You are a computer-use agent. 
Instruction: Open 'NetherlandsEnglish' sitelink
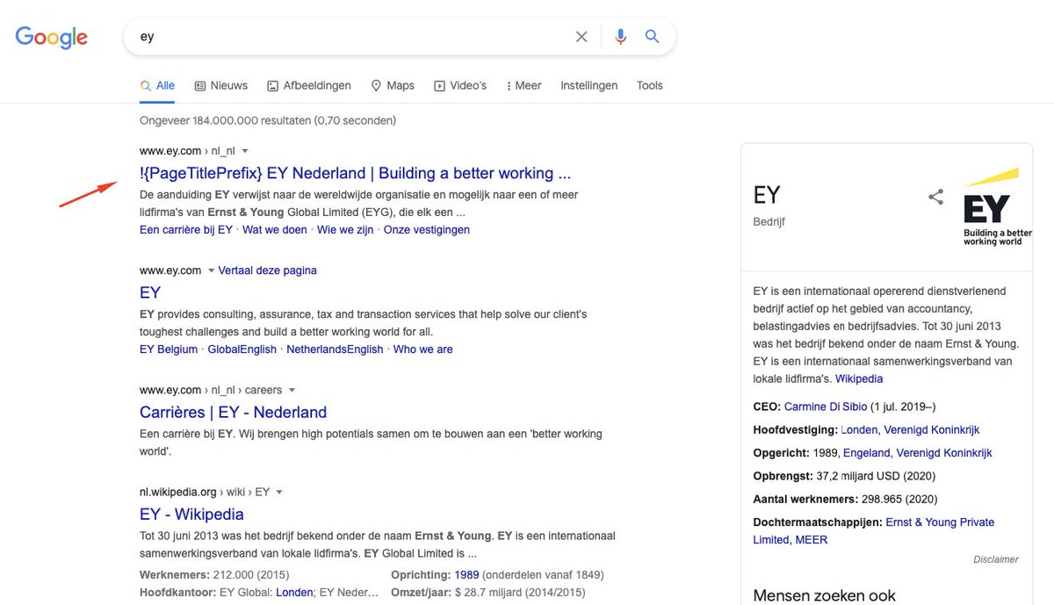pyautogui.click(x=336, y=349)
